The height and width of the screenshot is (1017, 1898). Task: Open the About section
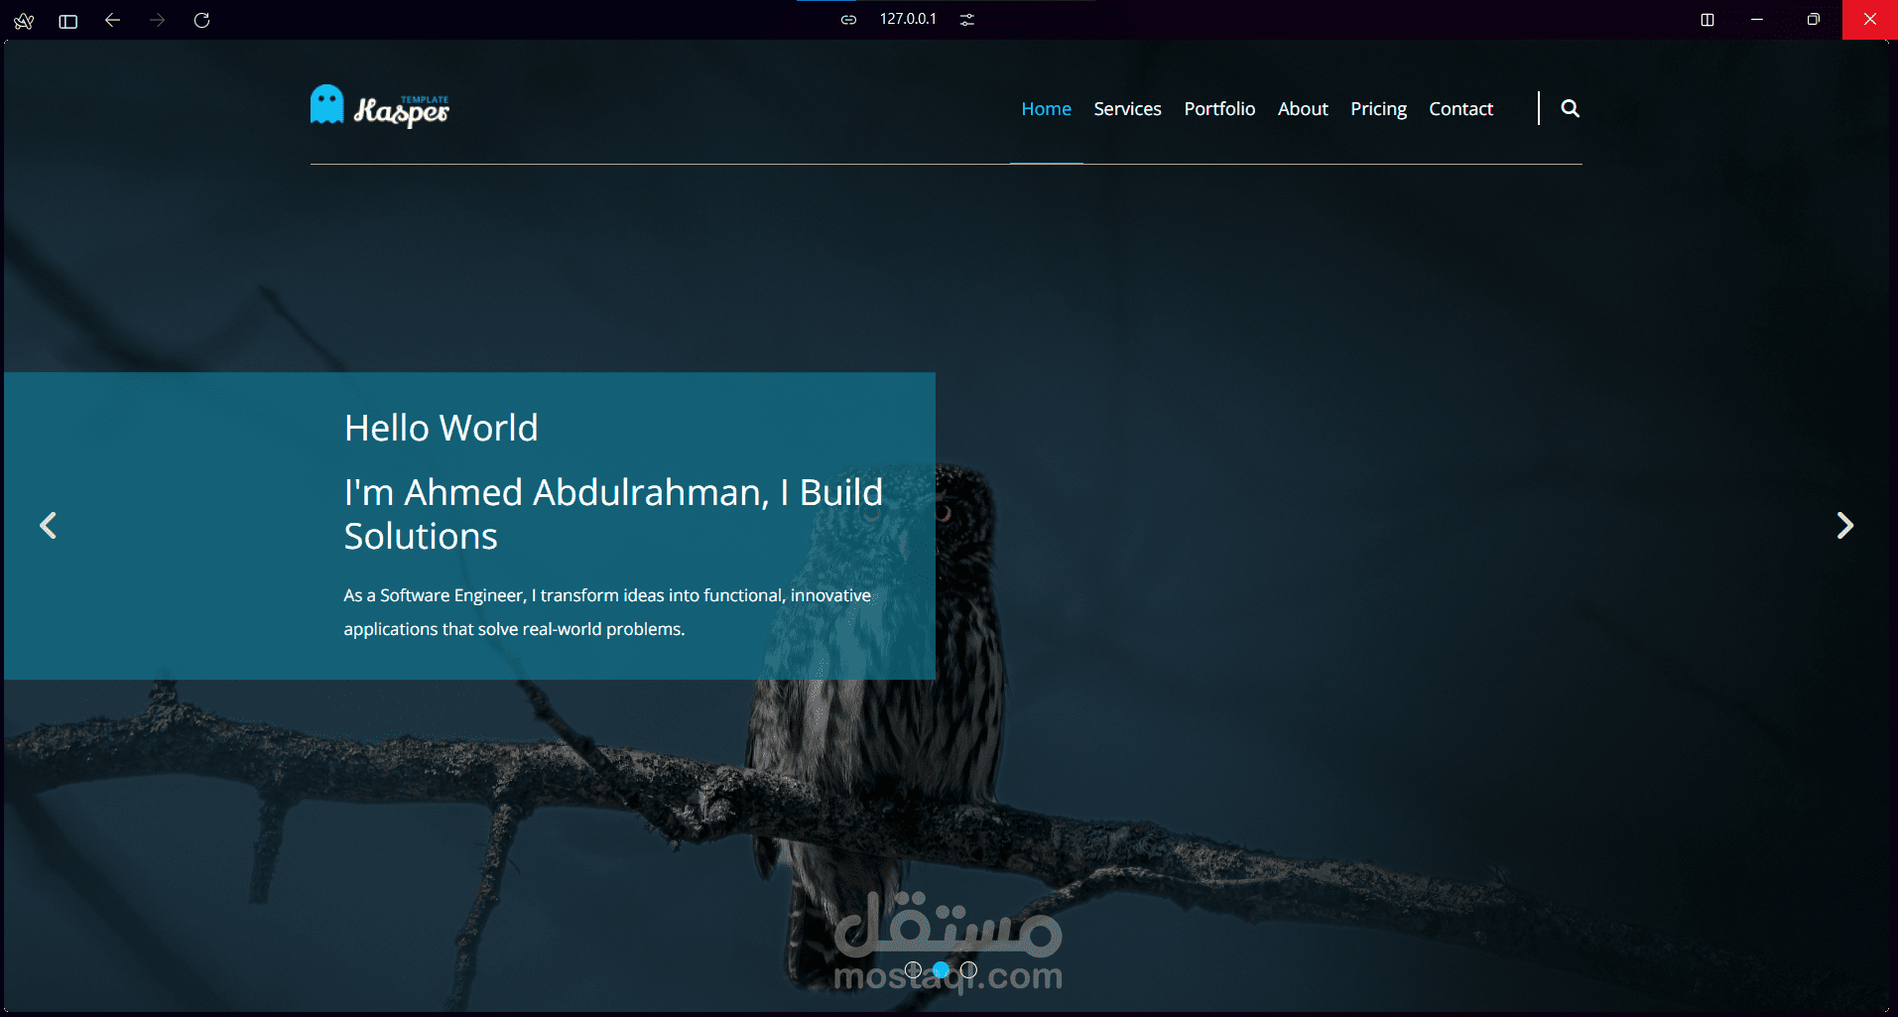[x=1303, y=108]
